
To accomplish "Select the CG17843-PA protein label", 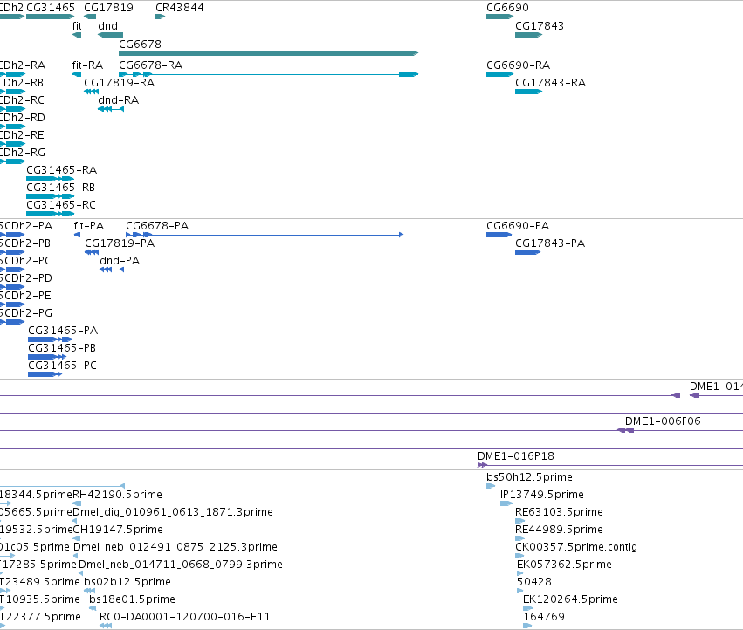I will 550,243.
